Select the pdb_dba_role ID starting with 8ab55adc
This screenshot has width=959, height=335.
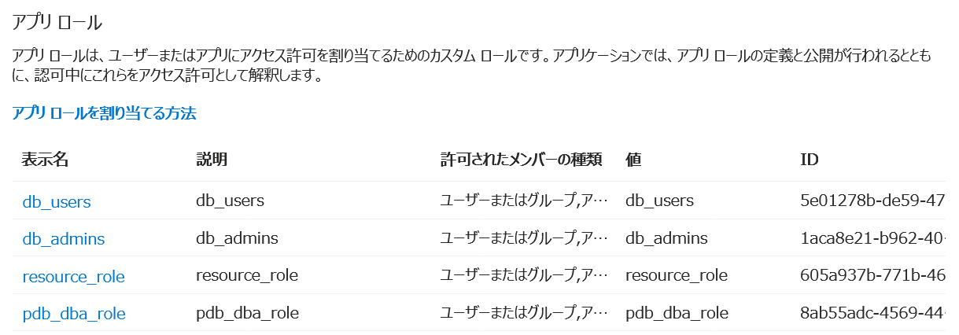[x=872, y=313]
